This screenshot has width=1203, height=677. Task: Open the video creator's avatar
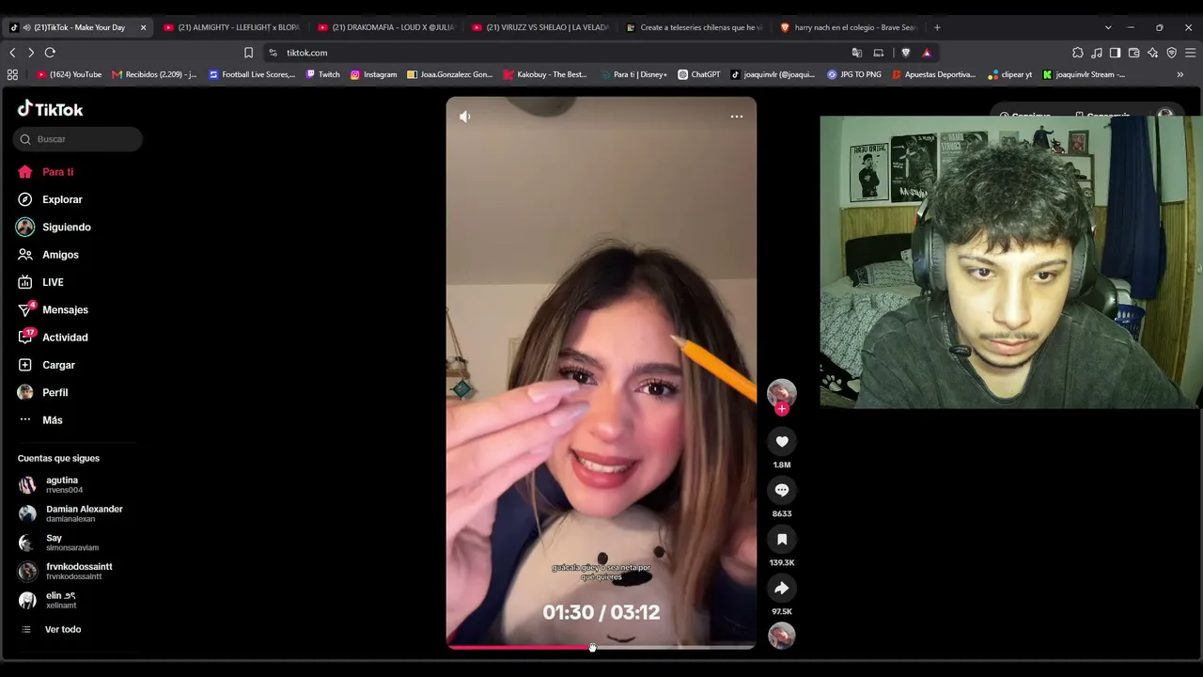[x=782, y=392]
